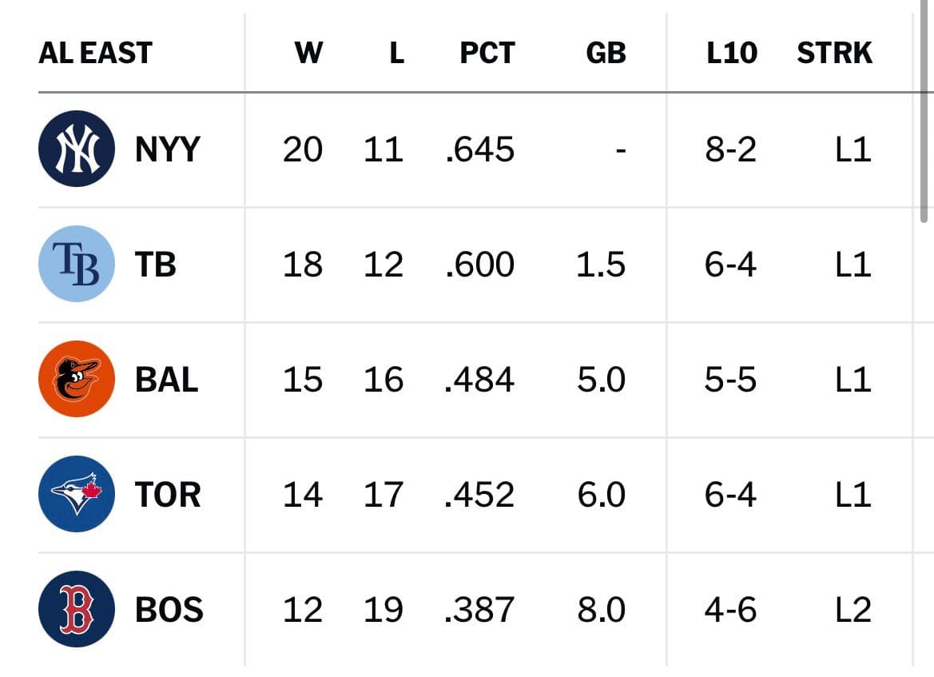This screenshot has width=934, height=677.
Task: Click the New York Yankees logo
Action: tap(77, 149)
